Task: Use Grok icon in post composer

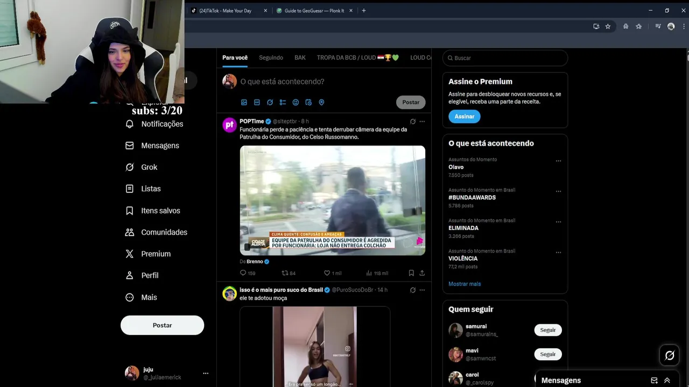Action: tap(270, 102)
